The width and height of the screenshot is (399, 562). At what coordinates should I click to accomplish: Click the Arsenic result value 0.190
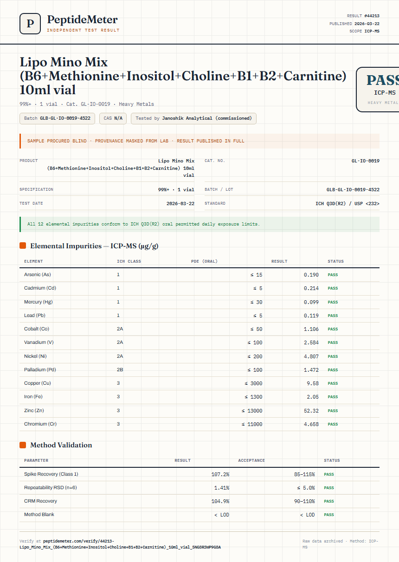311,275
